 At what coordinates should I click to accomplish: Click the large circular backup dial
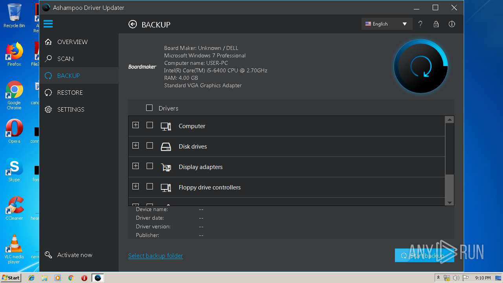point(421,66)
